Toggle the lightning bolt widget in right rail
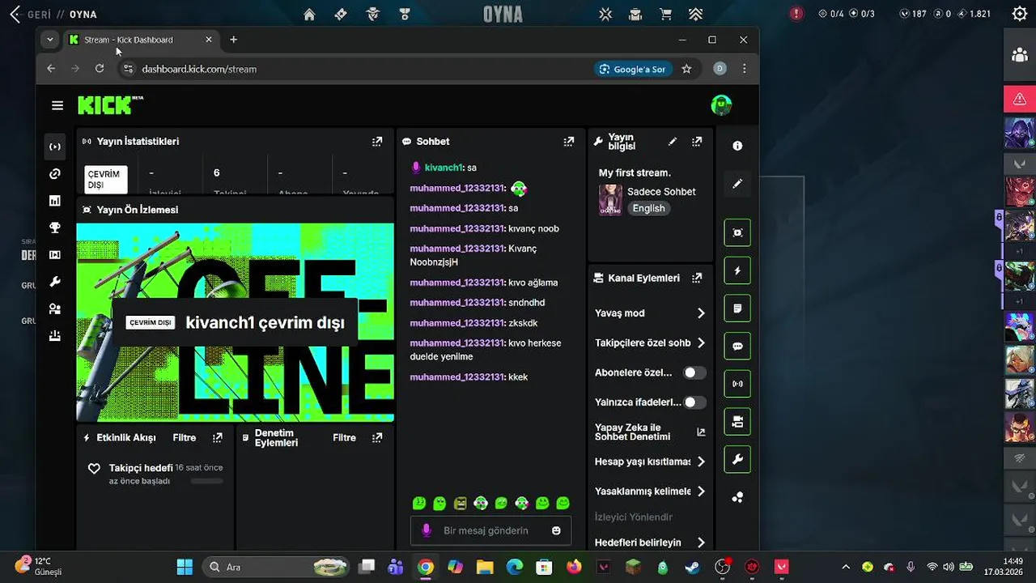 pyautogui.click(x=737, y=270)
